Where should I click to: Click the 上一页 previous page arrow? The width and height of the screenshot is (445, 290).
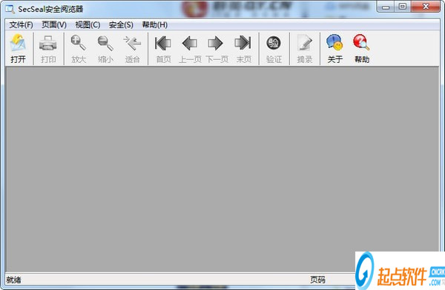190,43
